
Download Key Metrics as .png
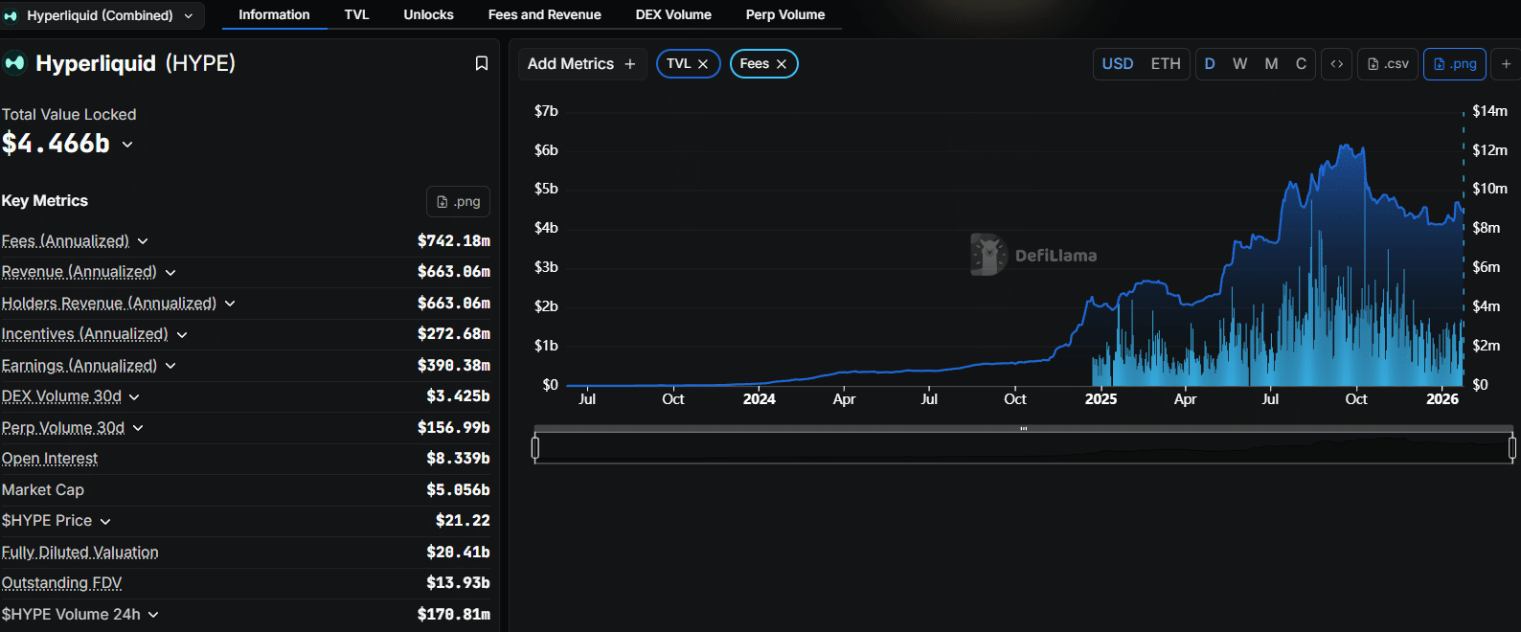pos(458,202)
